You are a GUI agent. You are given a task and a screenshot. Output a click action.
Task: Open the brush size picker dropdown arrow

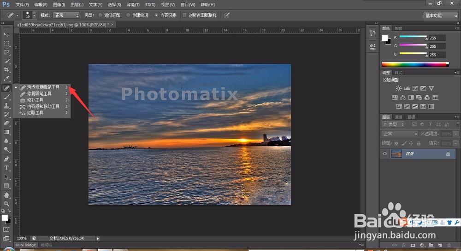point(34,15)
